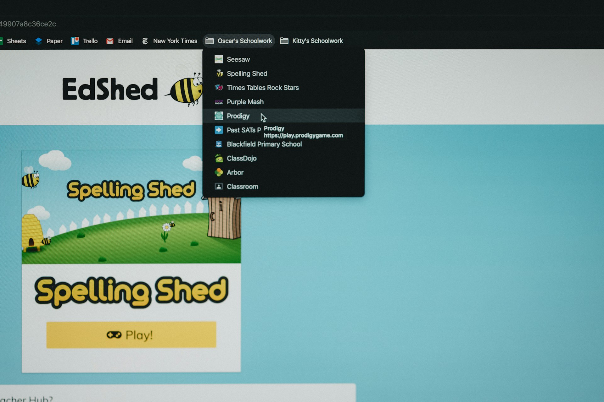
Task: Click the Purple Mash favicon
Action: coord(219,102)
